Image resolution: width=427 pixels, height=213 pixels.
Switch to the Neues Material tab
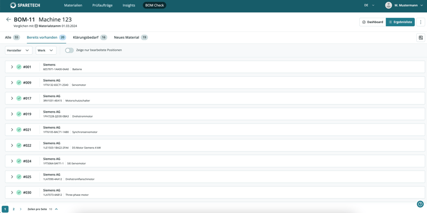coord(131,38)
